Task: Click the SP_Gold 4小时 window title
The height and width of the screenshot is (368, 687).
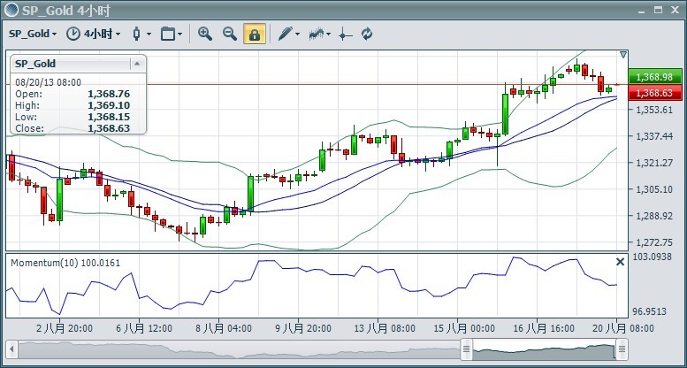Action: [x=66, y=10]
